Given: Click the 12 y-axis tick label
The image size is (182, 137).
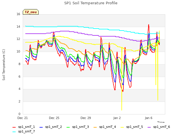Looking at the screenshot, I should 18,39.
